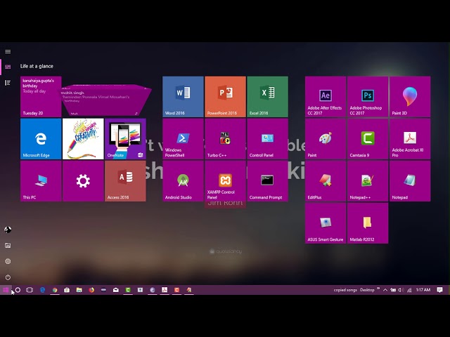Launch Turbo C++ tile
This screenshot has height=337, width=450.
click(x=225, y=138)
